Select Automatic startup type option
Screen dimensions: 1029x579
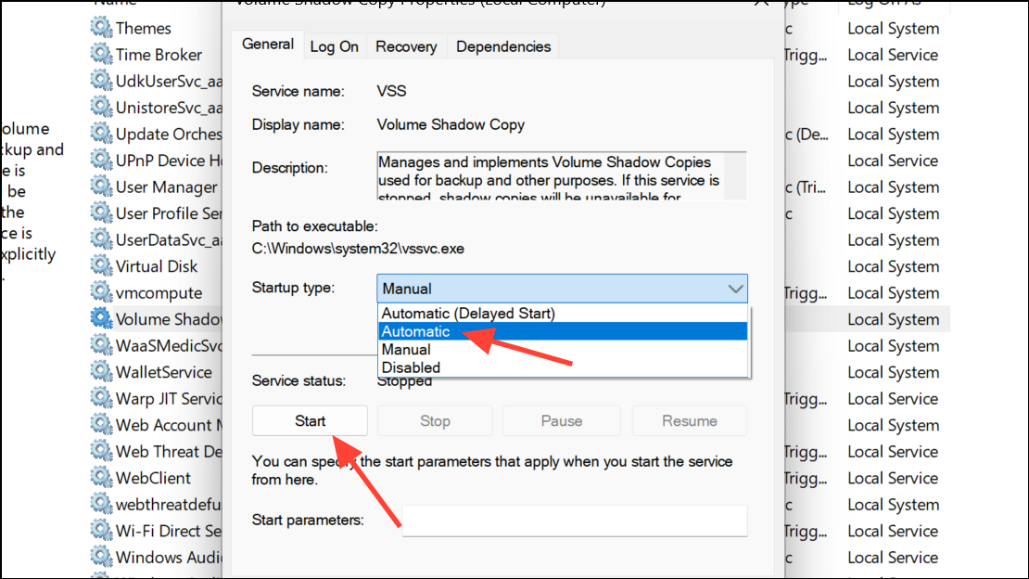tap(416, 331)
